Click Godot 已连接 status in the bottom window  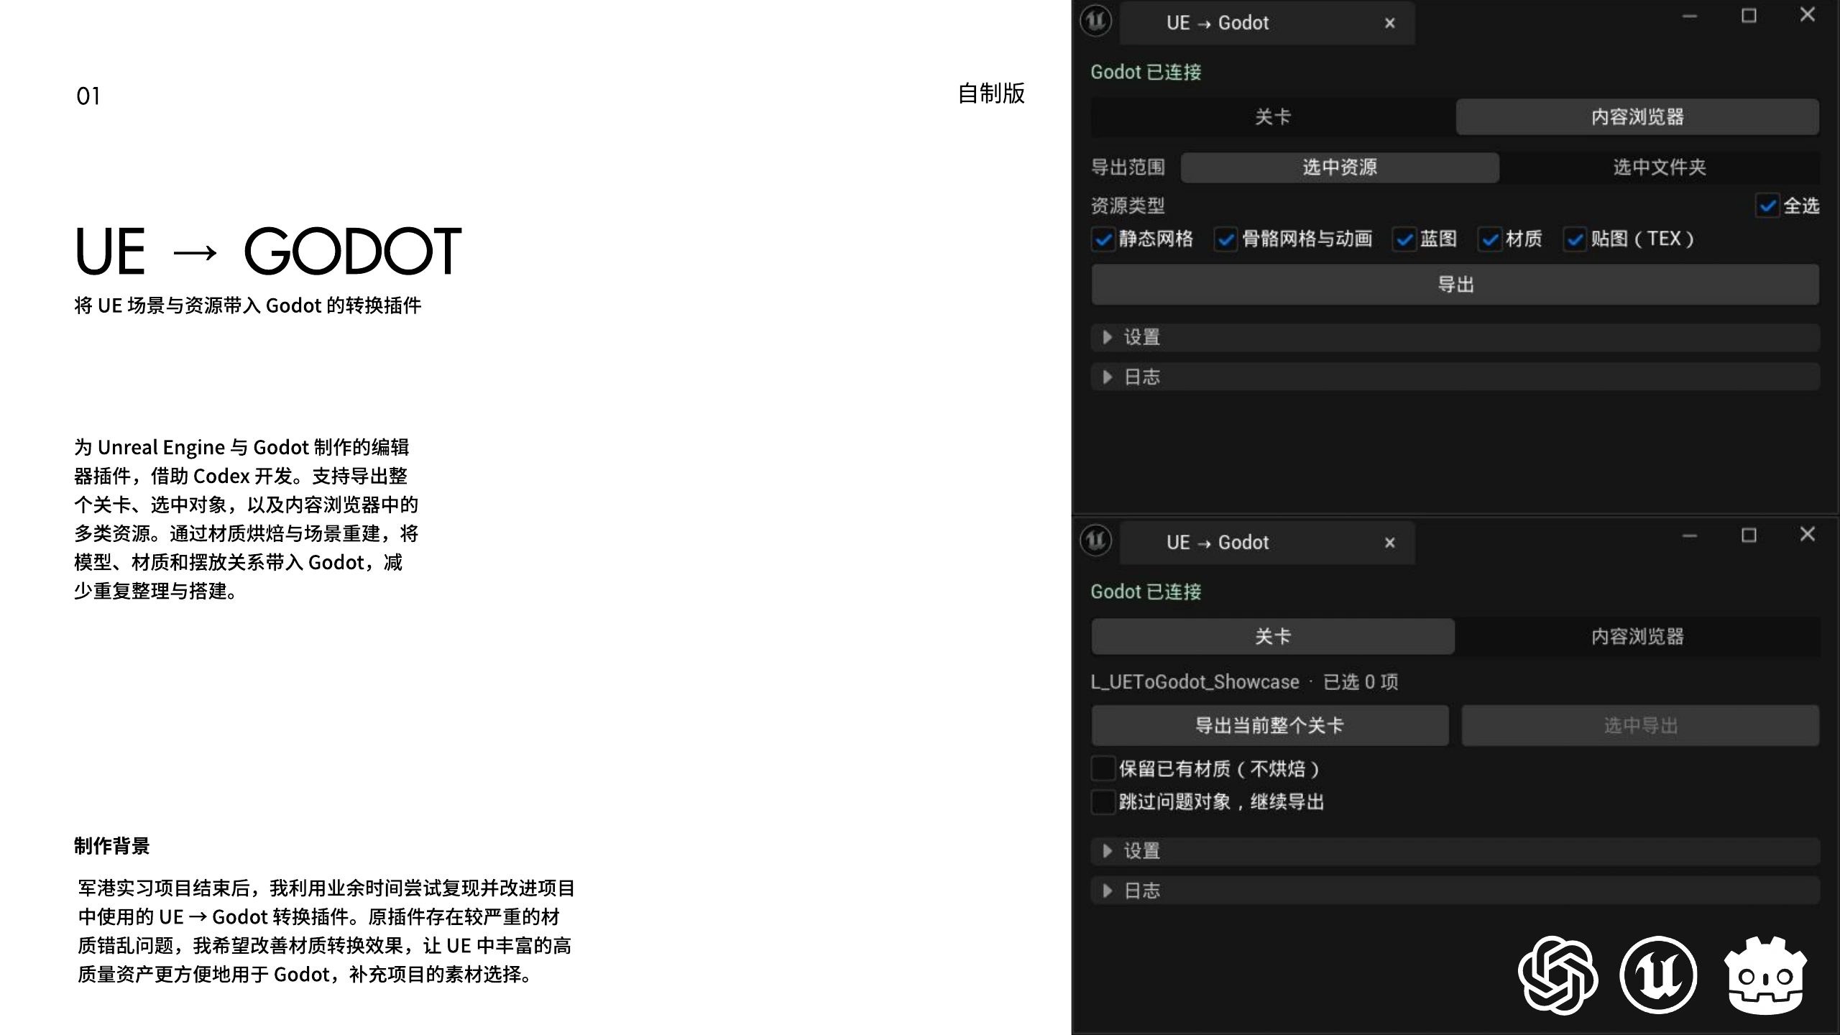click(x=1146, y=592)
